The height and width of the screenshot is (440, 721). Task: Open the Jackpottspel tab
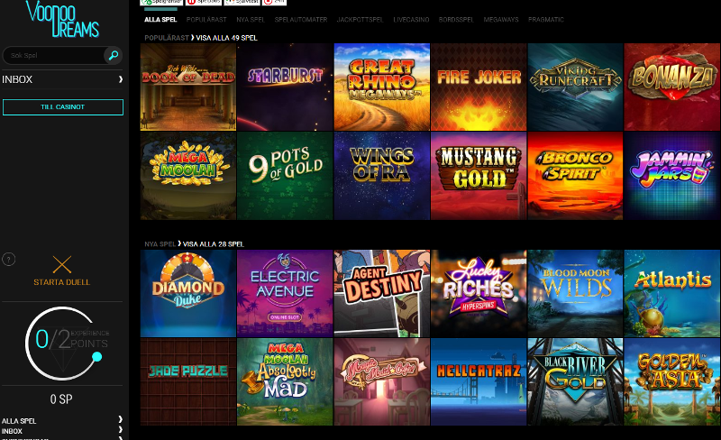coord(360,20)
